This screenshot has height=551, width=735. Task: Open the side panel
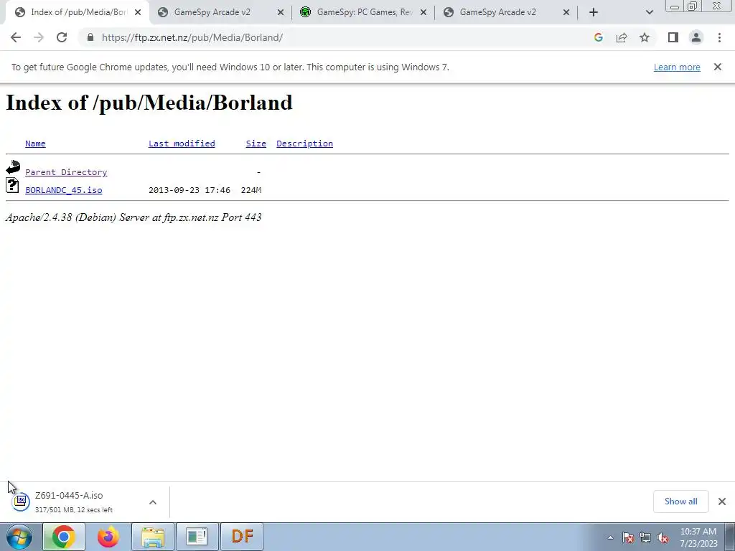pyautogui.click(x=673, y=37)
